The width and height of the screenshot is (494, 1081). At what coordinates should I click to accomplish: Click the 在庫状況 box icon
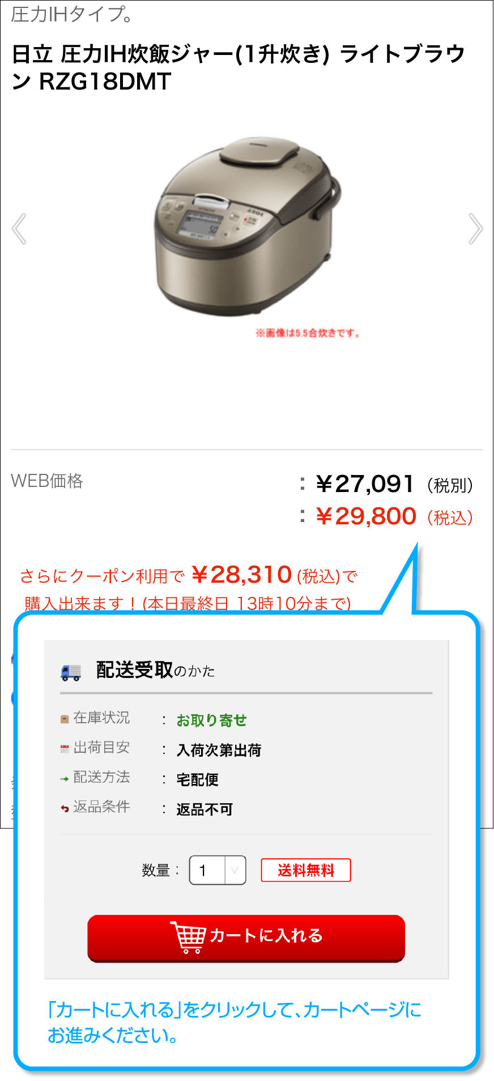pos(65,719)
